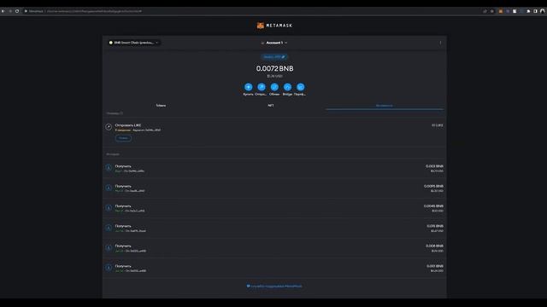This screenshot has width=547, height=307.
Task: Open the MetaMask support link
Action: pyautogui.click(x=274, y=287)
